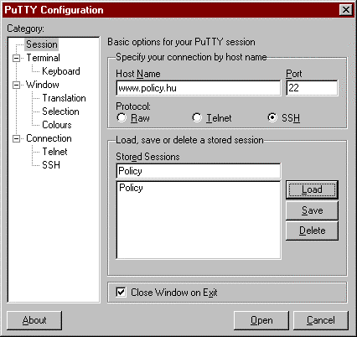The image size is (357, 337).
Task: Select the SSH protocol radio button
Action: (x=272, y=117)
